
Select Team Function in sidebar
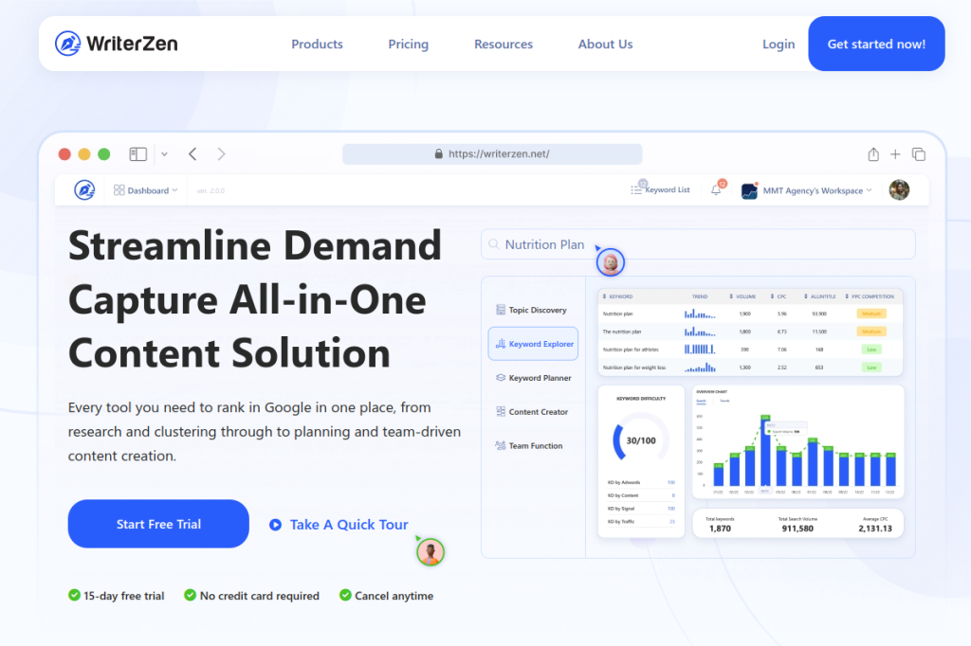click(529, 445)
